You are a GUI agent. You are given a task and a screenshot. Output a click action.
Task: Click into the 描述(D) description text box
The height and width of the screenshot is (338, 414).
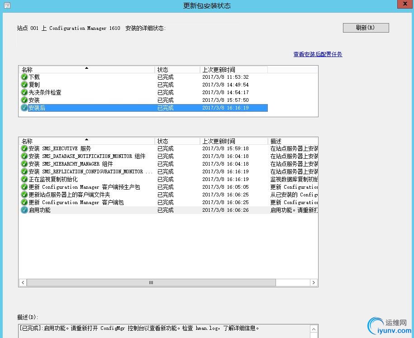tap(164, 331)
